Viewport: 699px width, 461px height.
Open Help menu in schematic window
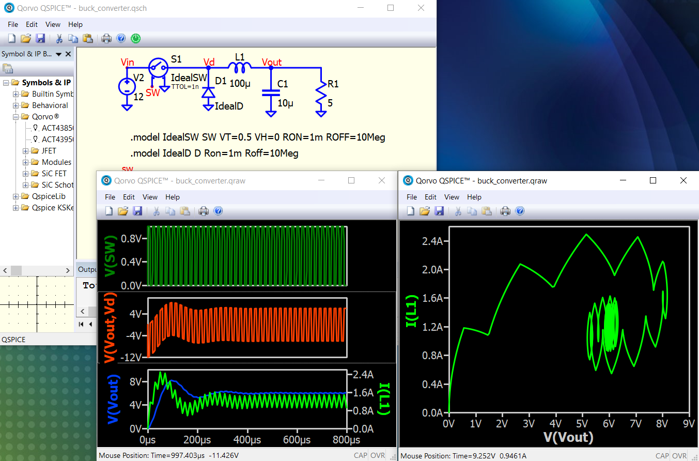click(x=75, y=24)
